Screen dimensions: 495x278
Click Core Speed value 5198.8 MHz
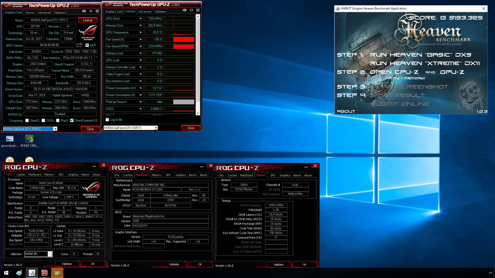[x=36, y=231]
